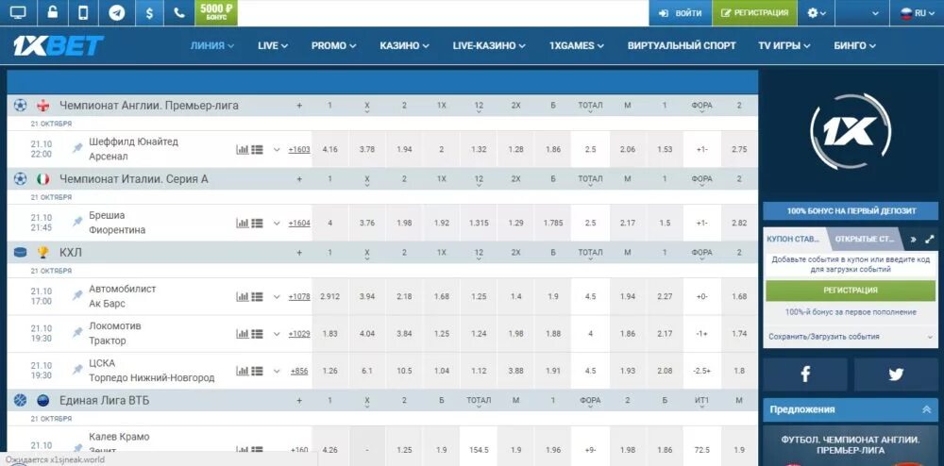
Task: Click the Войти login button
Action: click(x=681, y=12)
